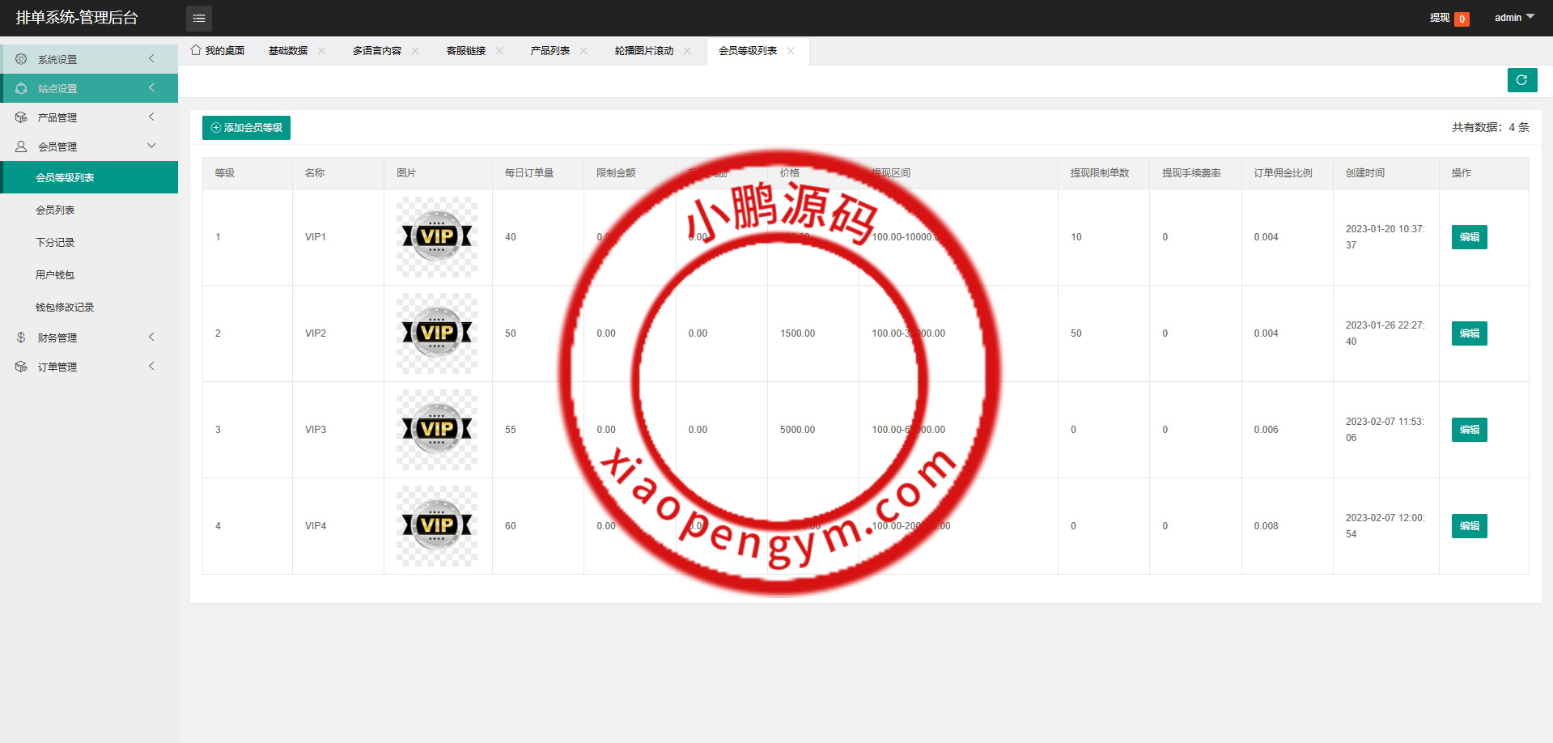Open the admin user dropdown
The width and height of the screenshot is (1553, 743).
(x=1513, y=18)
